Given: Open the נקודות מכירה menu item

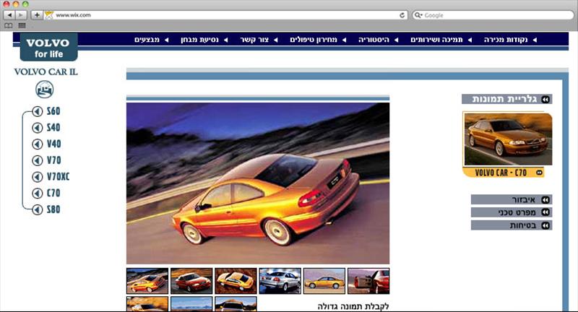Looking at the screenshot, I should click(x=506, y=40).
